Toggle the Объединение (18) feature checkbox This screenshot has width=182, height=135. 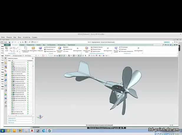[12, 81]
